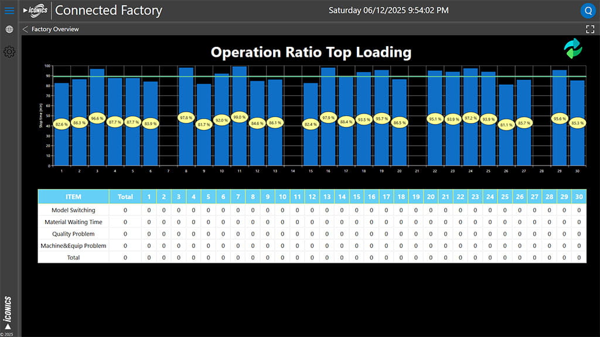The height and width of the screenshot is (337, 600).
Task: Click the search magnifier button
Action: (x=588, y=11)
